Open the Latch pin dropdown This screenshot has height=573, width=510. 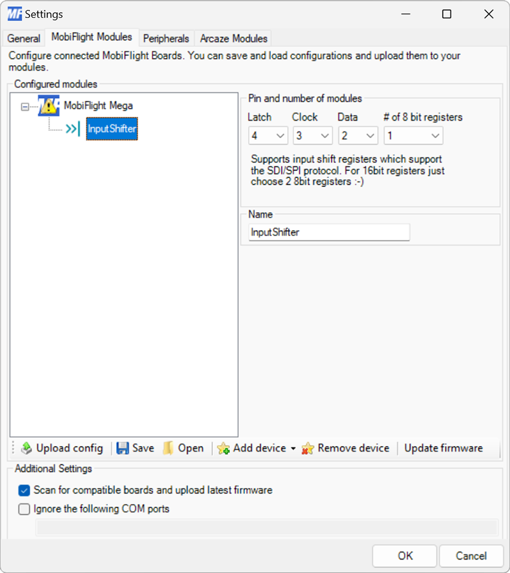(x=280, y=135)
